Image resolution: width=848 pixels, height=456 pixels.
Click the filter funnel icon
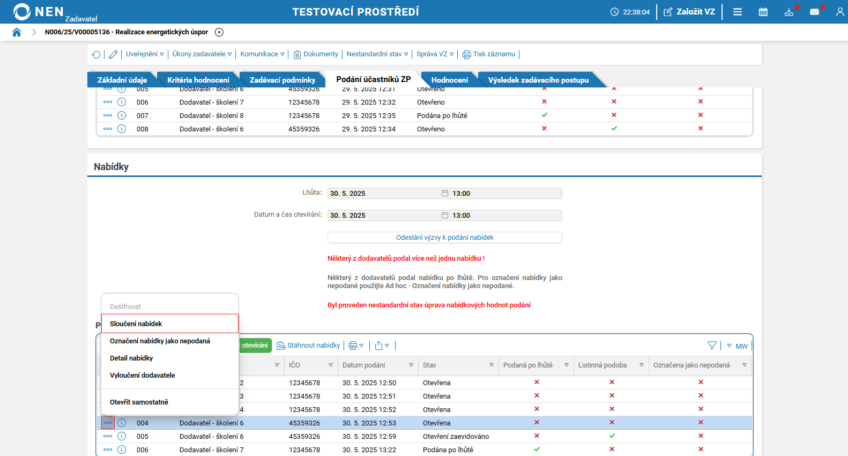click(712, 346)
